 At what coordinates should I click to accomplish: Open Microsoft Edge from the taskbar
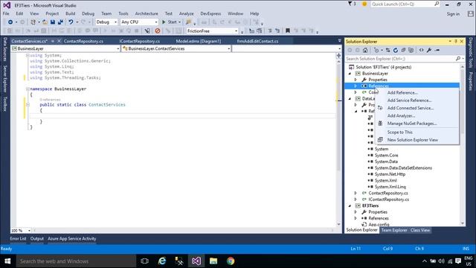click(x=162, y=261)
